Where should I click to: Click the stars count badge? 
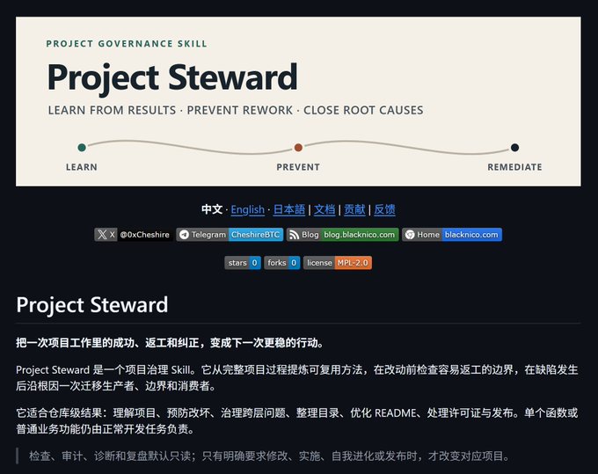pos(243,263)
